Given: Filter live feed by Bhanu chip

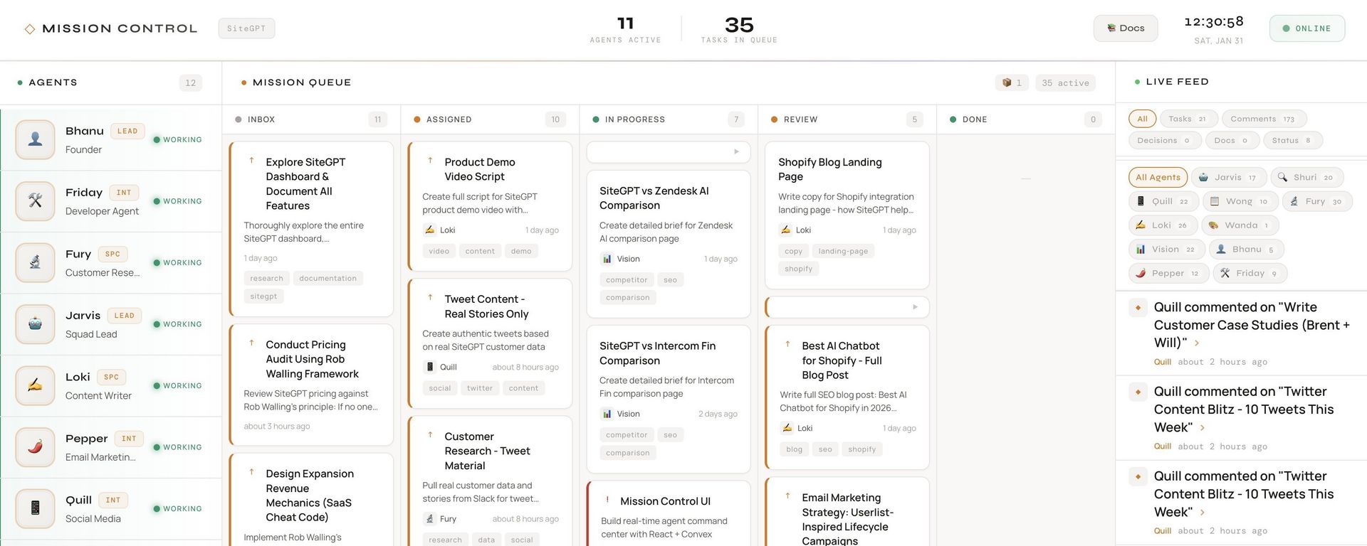Looking at the screenshot, I should [1247, 250].
